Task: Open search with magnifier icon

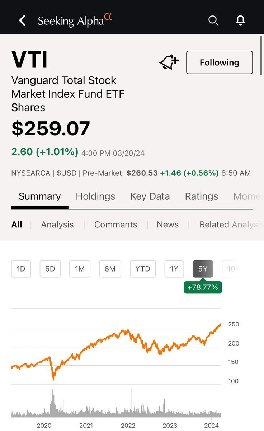Action: [213, 20]
